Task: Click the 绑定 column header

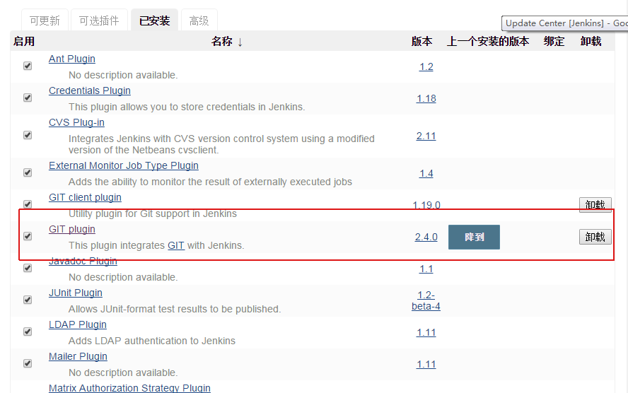Action: coord(554,41)
